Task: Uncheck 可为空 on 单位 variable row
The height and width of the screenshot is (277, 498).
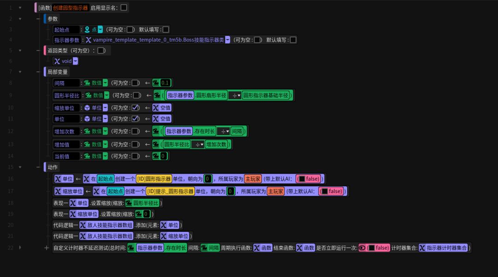Action: (135, 118)
